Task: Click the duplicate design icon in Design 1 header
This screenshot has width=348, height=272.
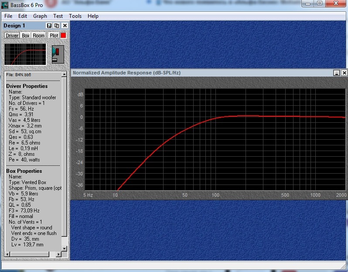Action: [57, 26]
